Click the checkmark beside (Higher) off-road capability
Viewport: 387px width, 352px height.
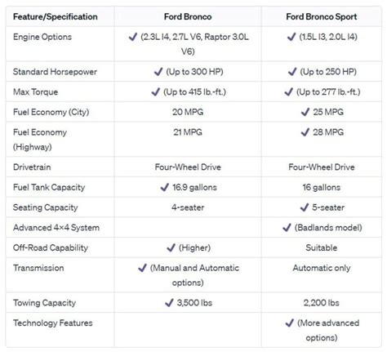(x=171, y=247)
